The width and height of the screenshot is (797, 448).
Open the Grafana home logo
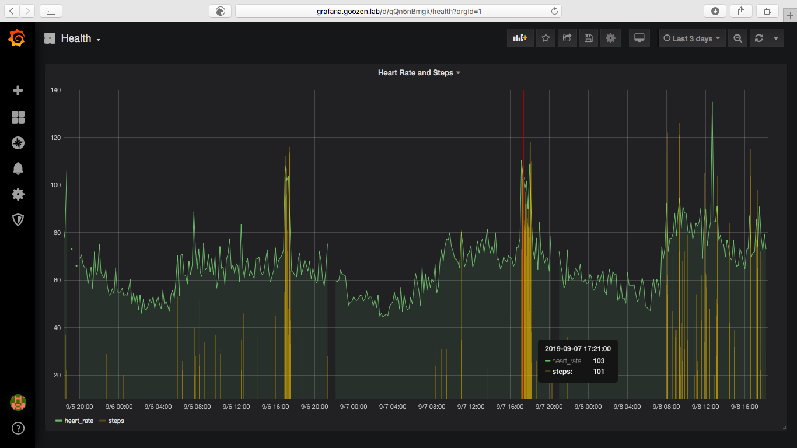(x=17, y=38)
